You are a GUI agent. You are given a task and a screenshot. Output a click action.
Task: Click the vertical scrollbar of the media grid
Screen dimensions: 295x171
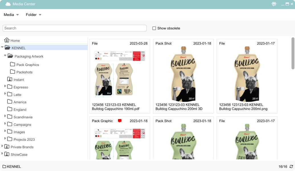point(293,53)
